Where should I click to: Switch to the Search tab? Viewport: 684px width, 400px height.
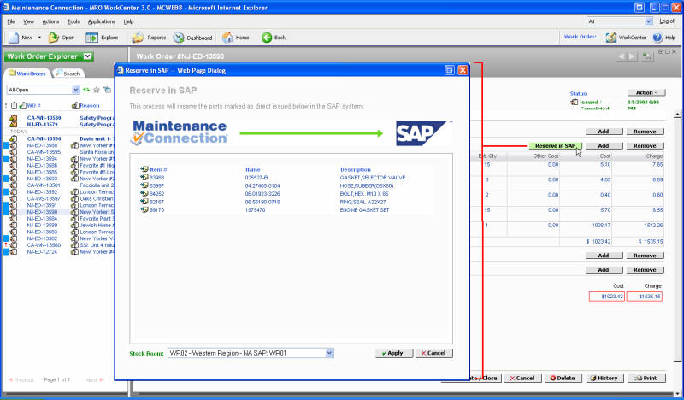tap(68, 74)
